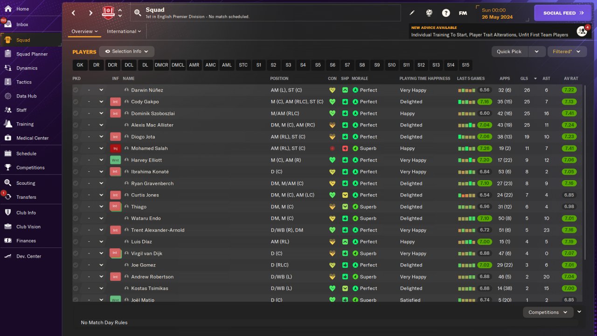This screenshot has height=336, width=597.
Task: Toggle the picked circle for Diogo Jota
Action: click(x=76, y=137)
